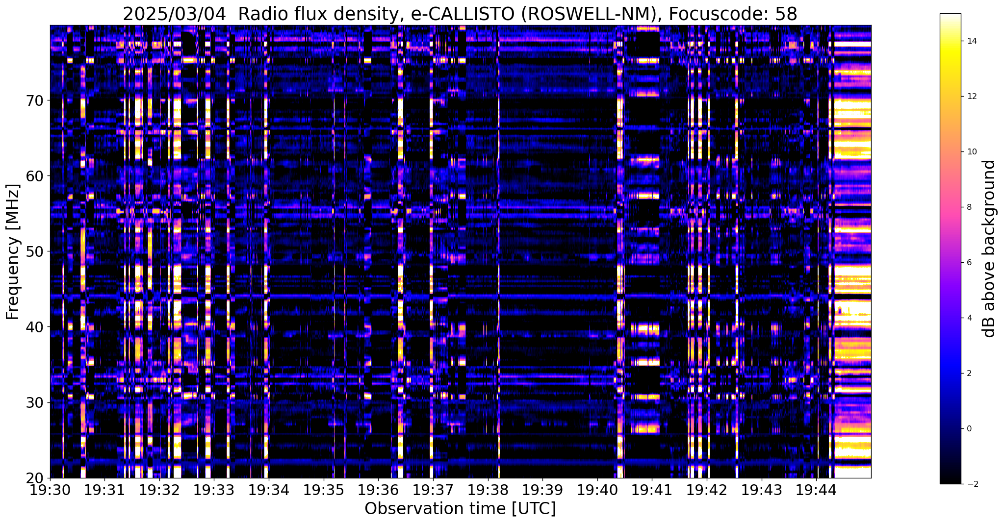Click the 19:30 time tick label
This screenshot has width=1004, height=523.
coord(49,490)
